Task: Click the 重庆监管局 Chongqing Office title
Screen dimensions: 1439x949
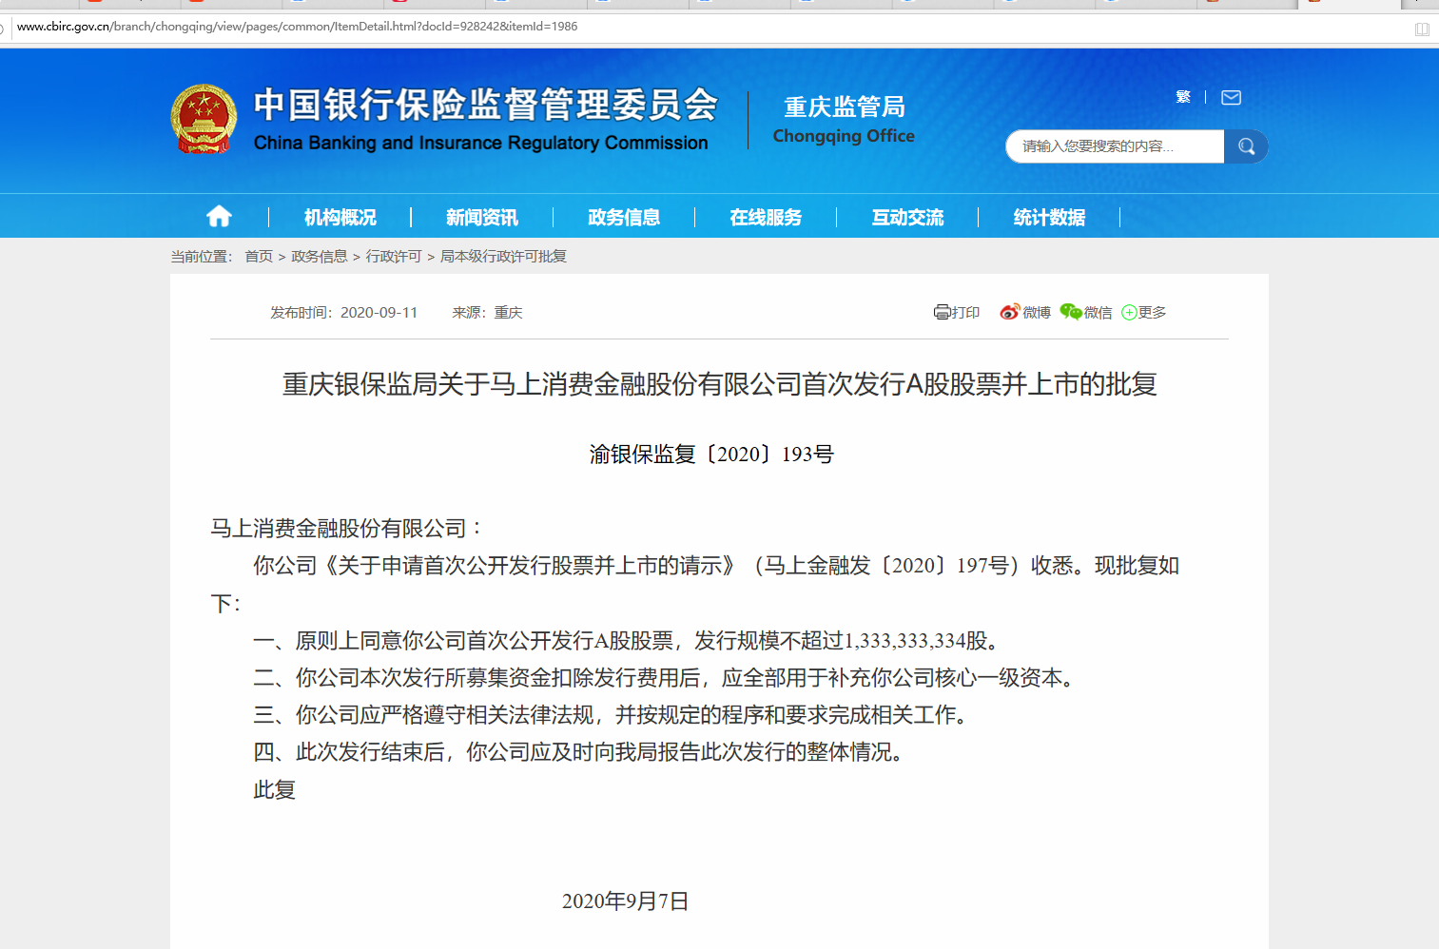Action: (844, 120)
